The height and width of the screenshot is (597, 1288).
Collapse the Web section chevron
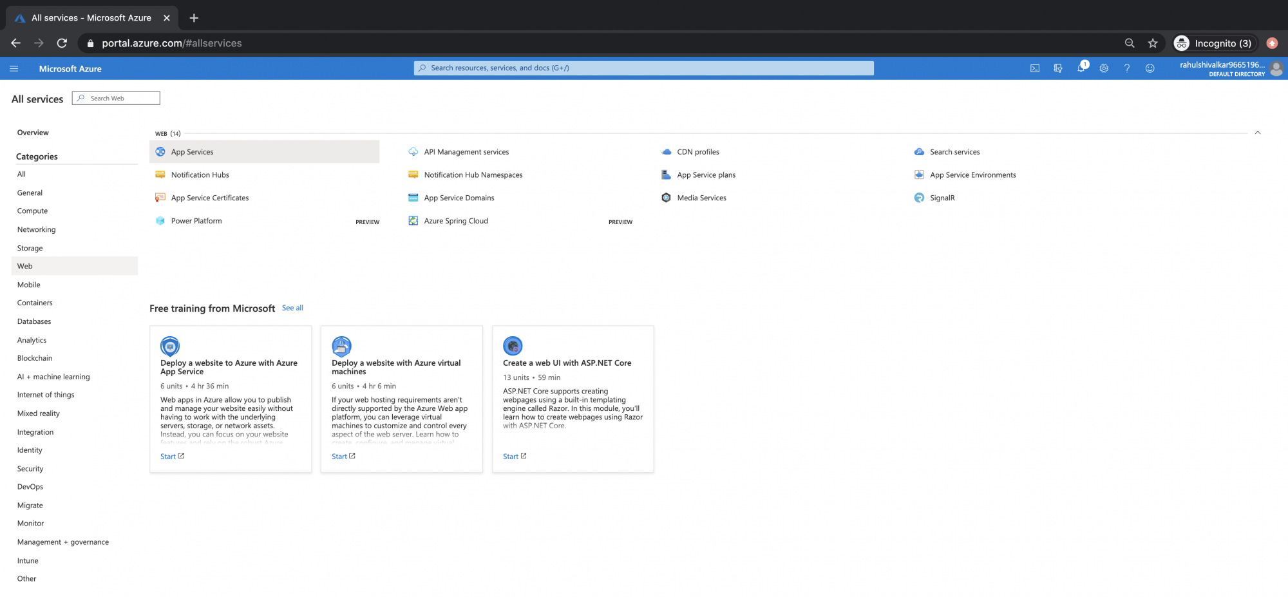coord(1258,133)
